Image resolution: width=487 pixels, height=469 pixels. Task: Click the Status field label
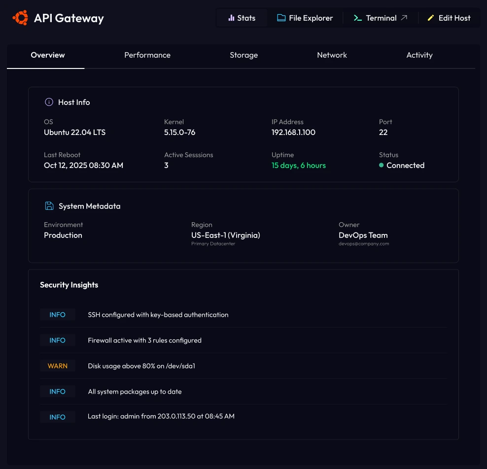(x=388, y=155)
